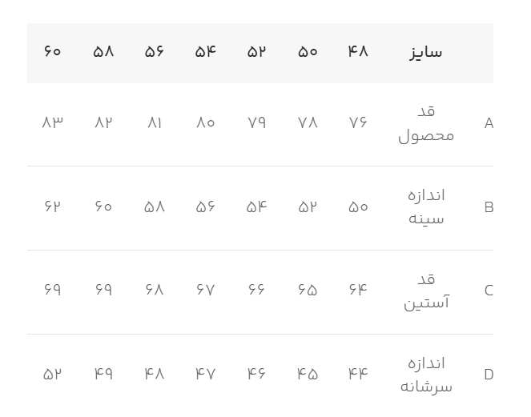Click the اندازه سینه row label
This screenshot has height=417, width=531.
coord(425,207)
